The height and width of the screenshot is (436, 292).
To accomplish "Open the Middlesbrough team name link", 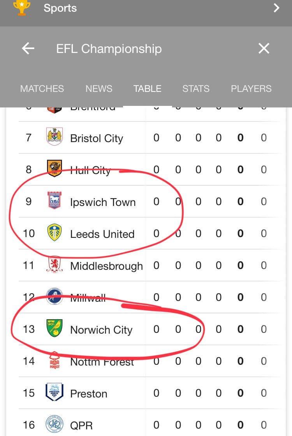I will [107, 266].
